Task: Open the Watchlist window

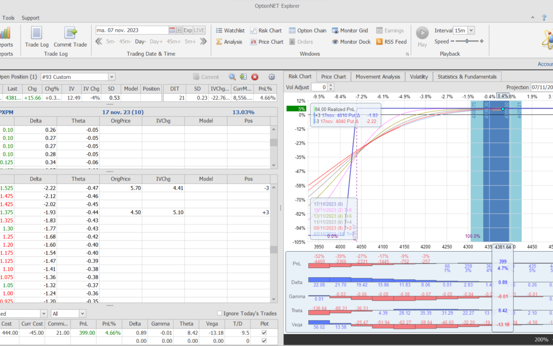Action: (230, 31)
